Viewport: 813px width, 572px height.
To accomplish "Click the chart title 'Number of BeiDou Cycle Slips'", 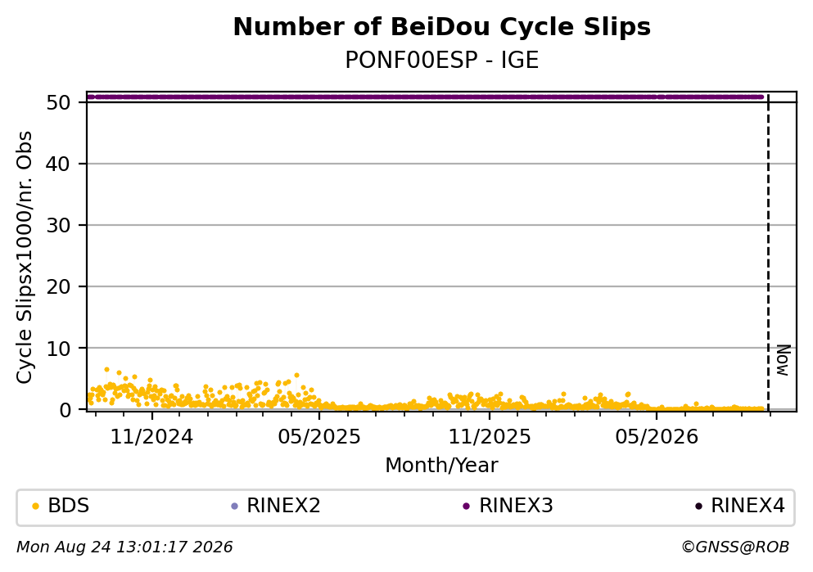I will (442, 27).
